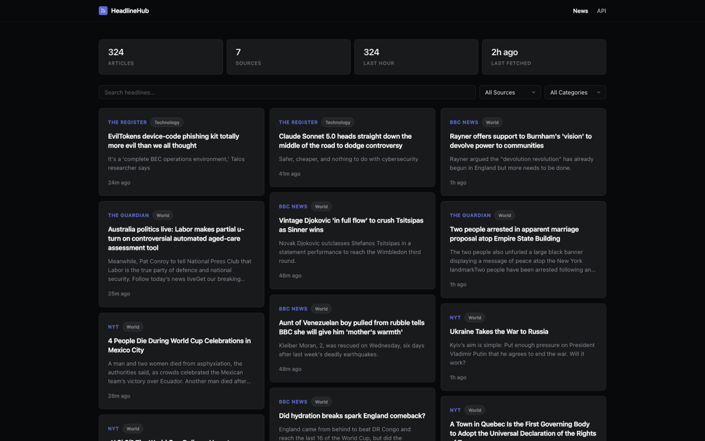Click the '28m ago' timestamp

[119, 396]
